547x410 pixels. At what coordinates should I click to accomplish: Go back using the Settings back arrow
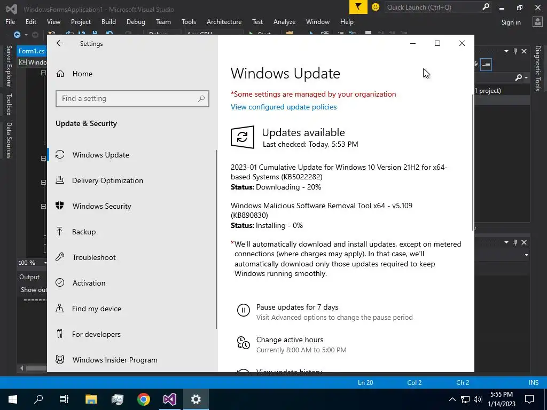coord(60,43)
